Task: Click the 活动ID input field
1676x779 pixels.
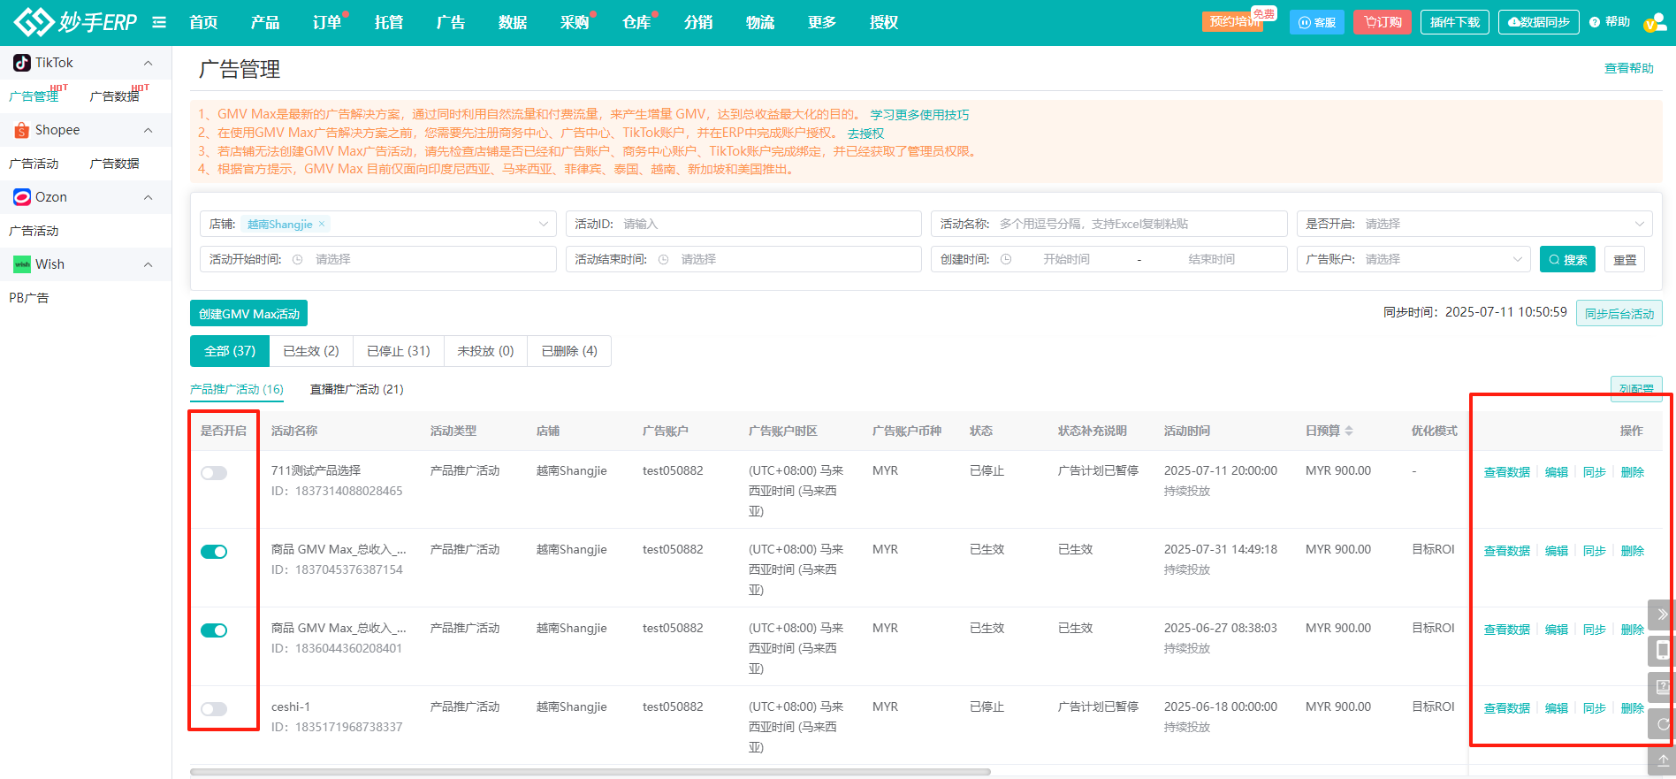Action: coord(743,224)
